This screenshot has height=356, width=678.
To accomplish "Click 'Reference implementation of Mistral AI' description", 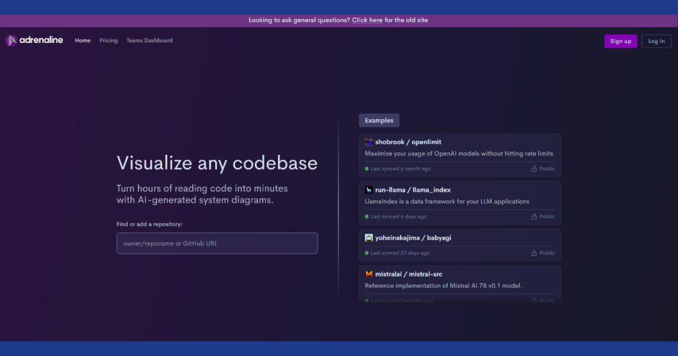I will [x=443, y=286].
